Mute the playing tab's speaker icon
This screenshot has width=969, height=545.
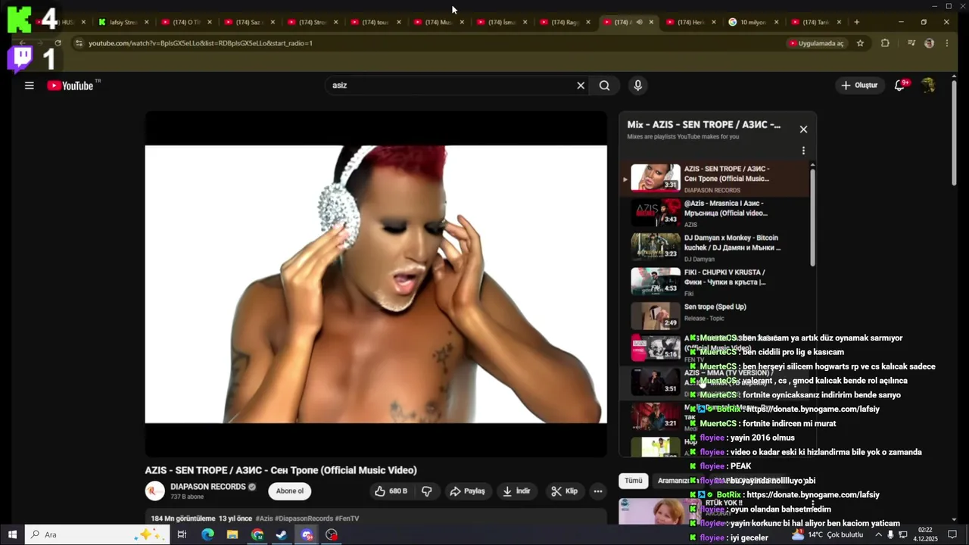click(639, 22)
